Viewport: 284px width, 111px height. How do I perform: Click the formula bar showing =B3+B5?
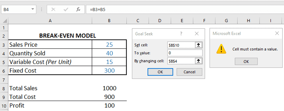185,9
